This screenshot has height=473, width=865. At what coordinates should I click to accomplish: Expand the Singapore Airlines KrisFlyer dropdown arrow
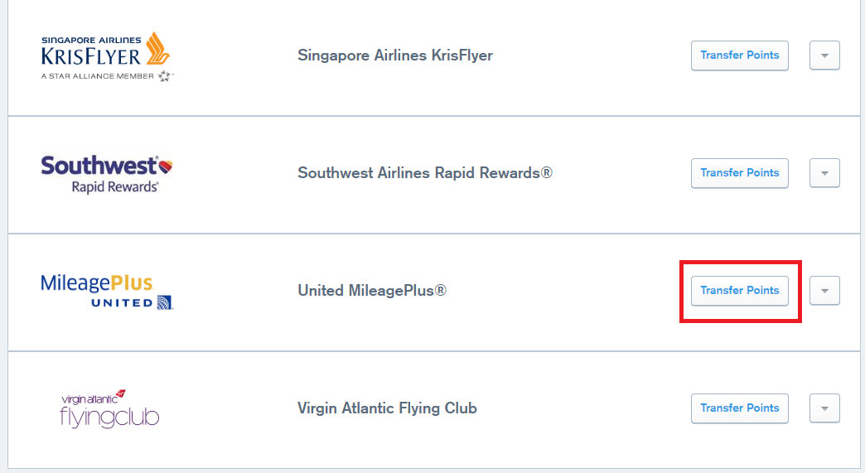point(824,56)
